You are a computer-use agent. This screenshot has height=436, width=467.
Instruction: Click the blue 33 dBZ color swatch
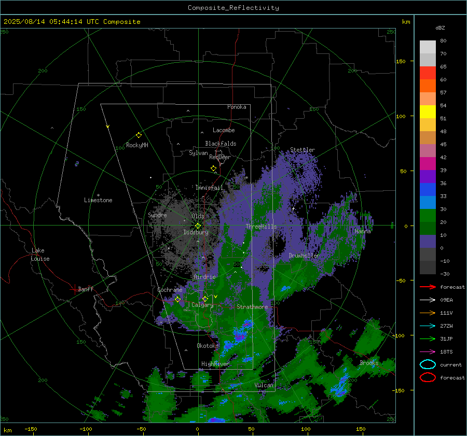point(428,190)
